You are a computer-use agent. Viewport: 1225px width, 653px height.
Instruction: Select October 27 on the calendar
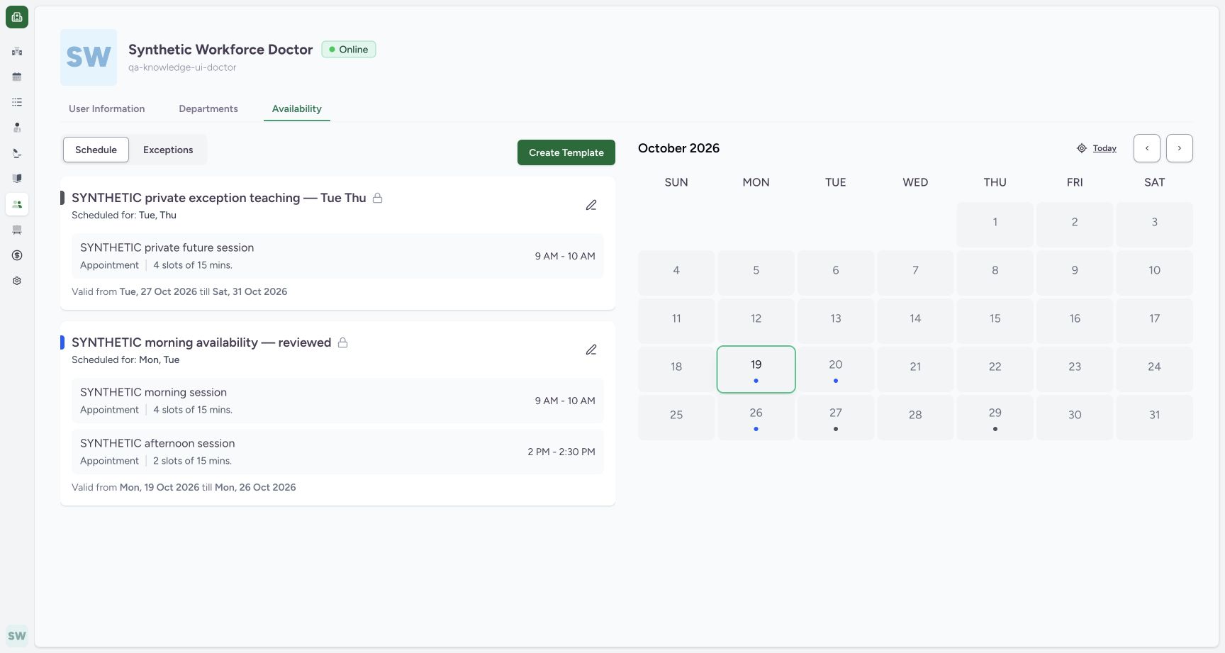click(836, 418)
